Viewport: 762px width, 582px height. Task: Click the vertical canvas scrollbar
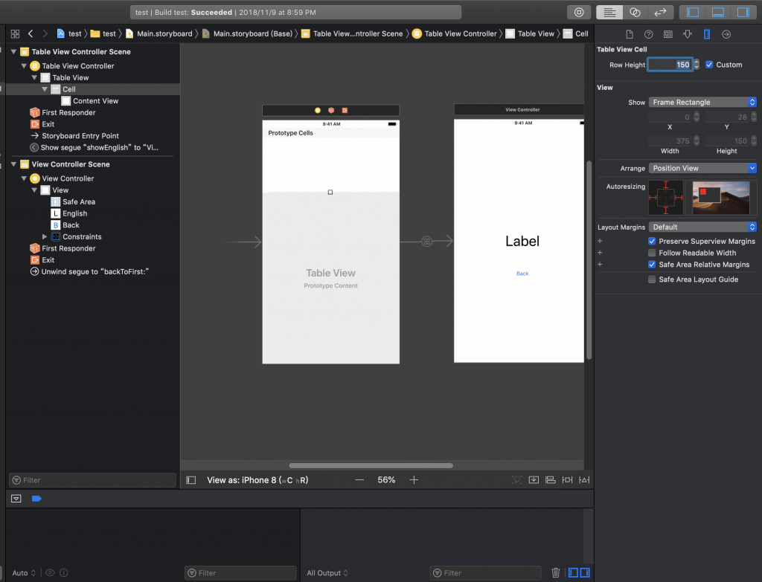[589, 259]
